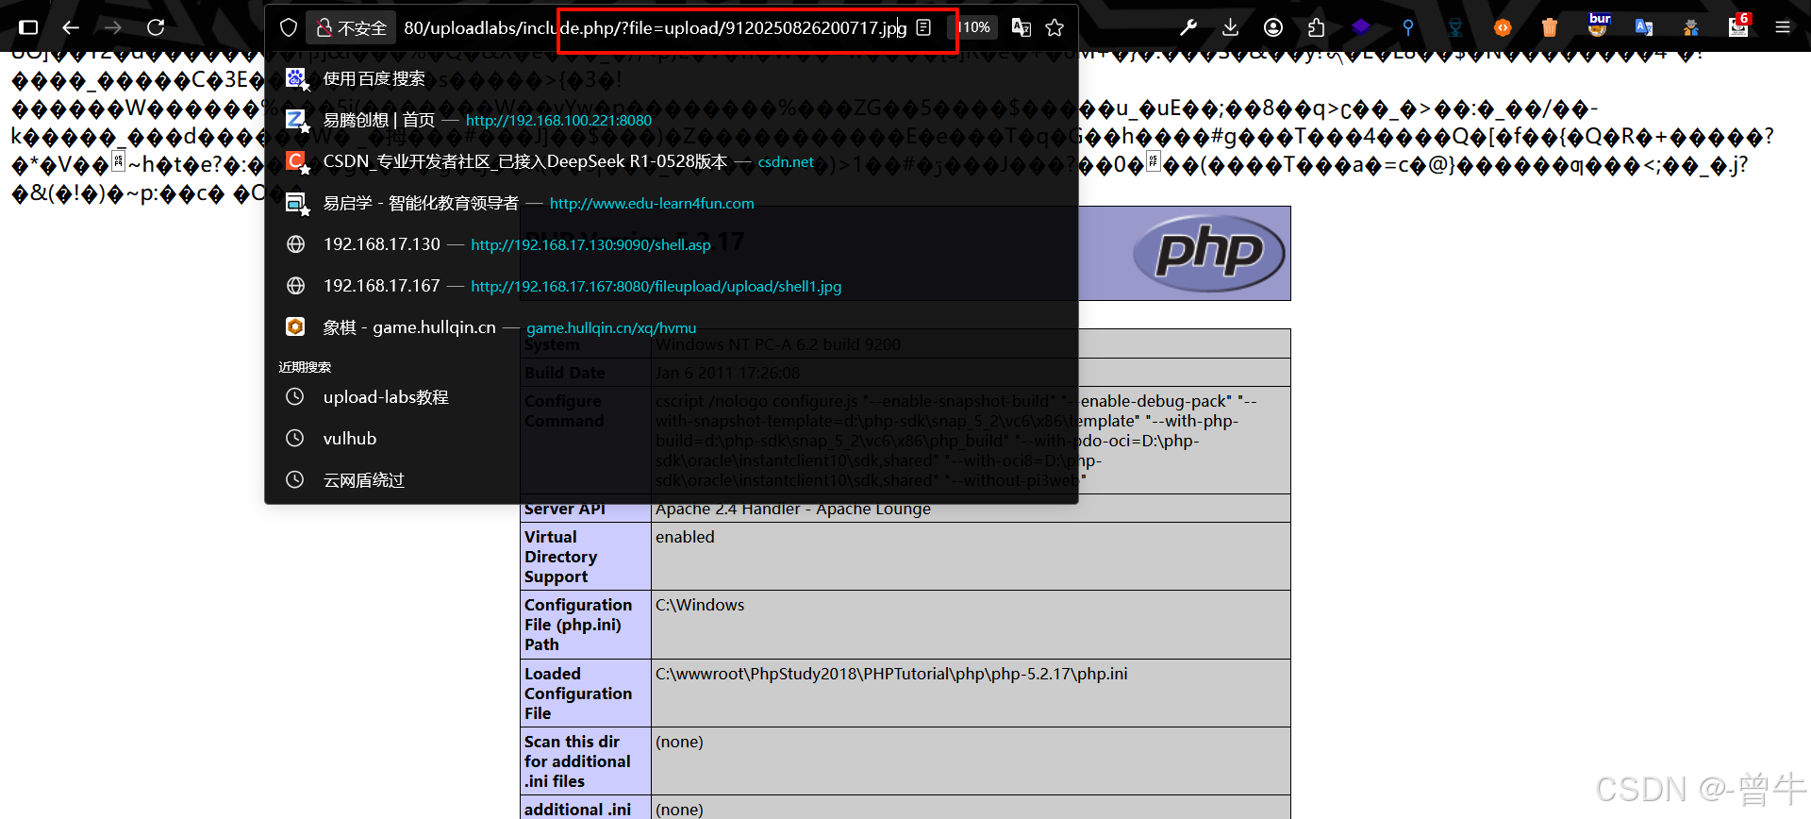The image size is (1811, 819).
Task: Click the Configuration File (php.ini) Path label
Action: (x=578, y=625)
